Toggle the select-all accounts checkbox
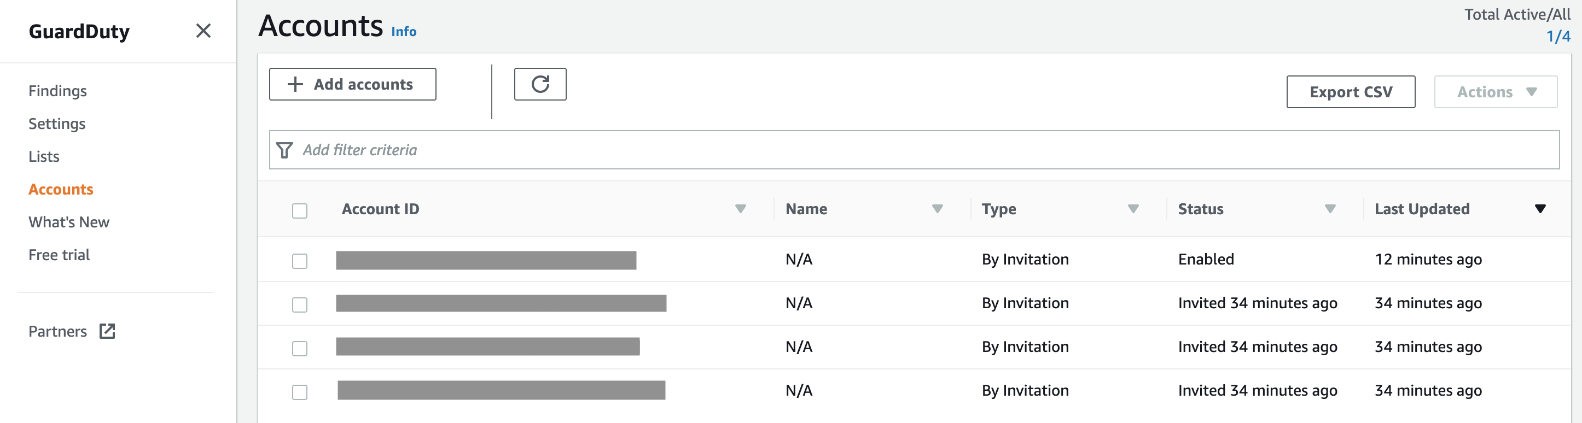1582x423 pixels. (300, 210)
